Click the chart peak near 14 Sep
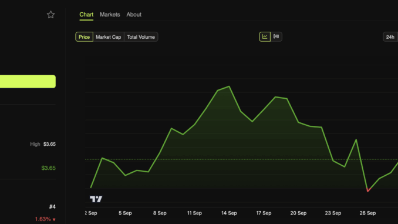The image size is (398, 224). pos(229,86)
